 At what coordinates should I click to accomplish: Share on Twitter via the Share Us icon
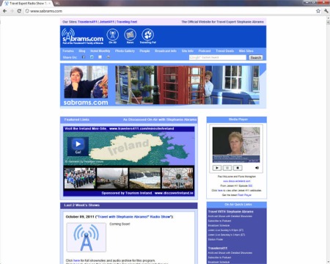[x=92, y=57]
